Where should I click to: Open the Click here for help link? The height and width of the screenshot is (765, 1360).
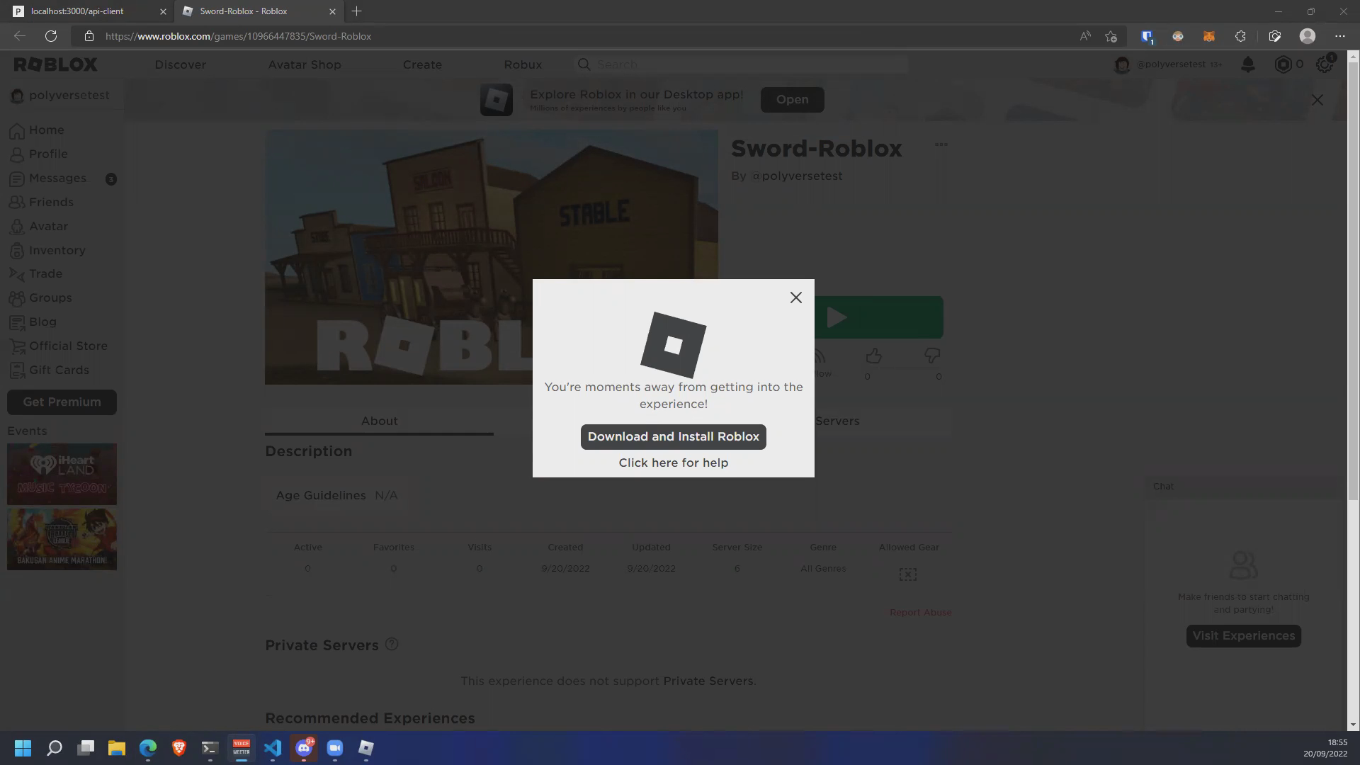tap(673, 463)
